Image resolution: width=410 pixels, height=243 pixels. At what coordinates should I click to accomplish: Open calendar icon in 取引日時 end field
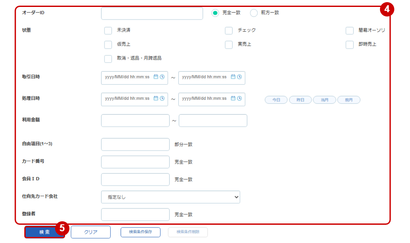pyautogui.click(x=233, y=77)
